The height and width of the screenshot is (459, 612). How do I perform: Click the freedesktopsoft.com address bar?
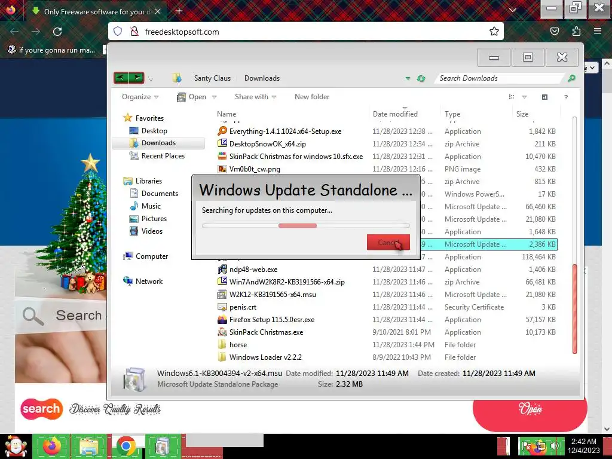pyautogui.click(x=305, y=32)
